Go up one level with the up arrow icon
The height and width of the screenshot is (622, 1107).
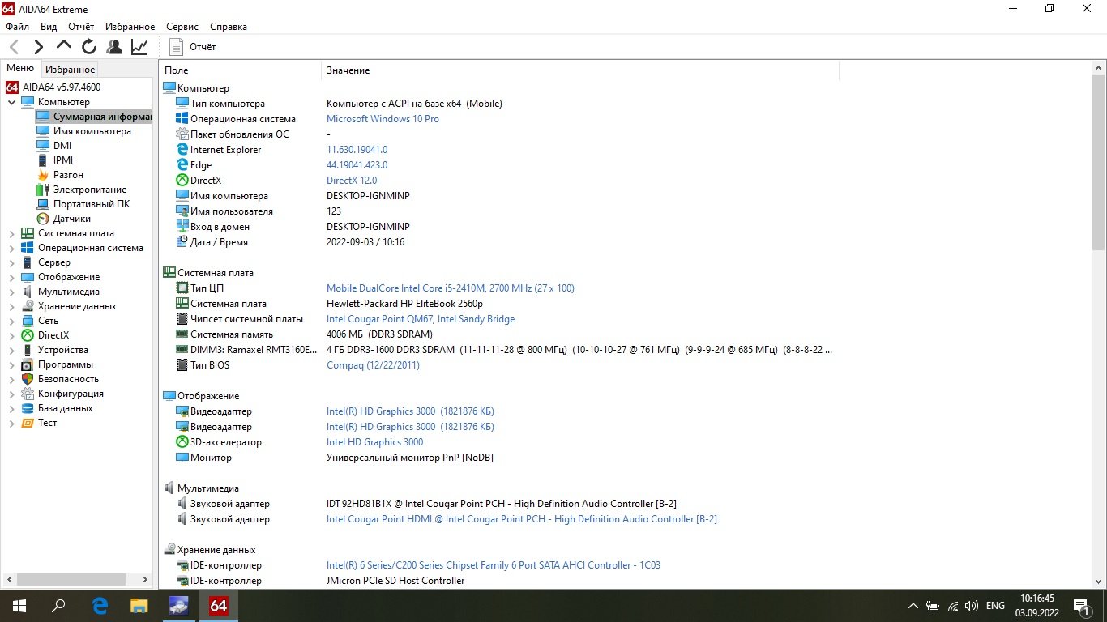(x=64, y=47)
